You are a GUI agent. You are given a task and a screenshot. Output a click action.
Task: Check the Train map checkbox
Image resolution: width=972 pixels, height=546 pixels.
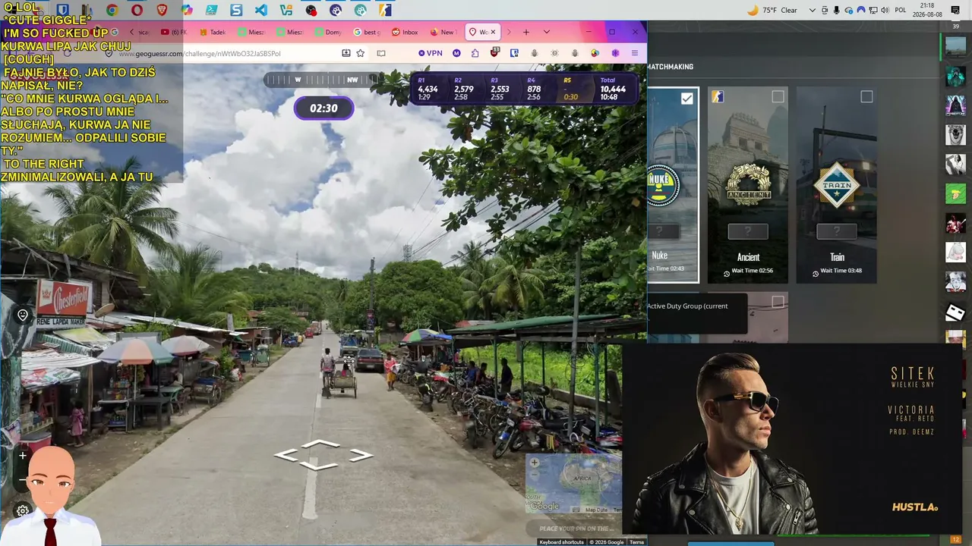coord(866,97)
